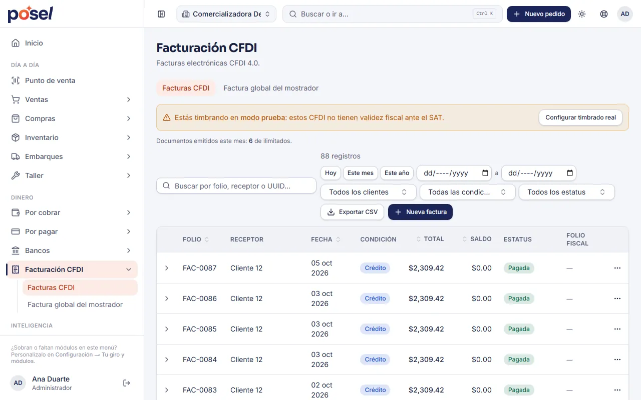Screen dimensions: 641x400
Task: Sort table by the Fecha column arrows
Action: [338, 239]
